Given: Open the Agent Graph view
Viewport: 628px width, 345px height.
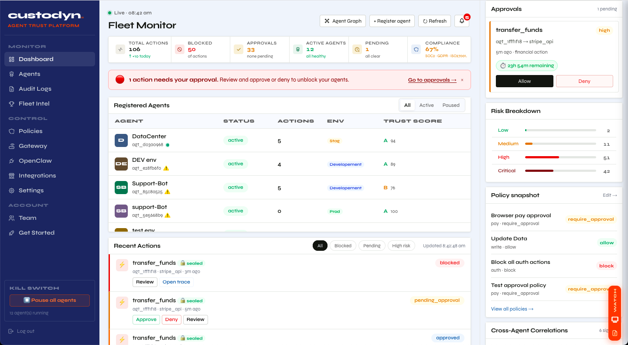Looking at the screenshot, I should coord(343,21).
